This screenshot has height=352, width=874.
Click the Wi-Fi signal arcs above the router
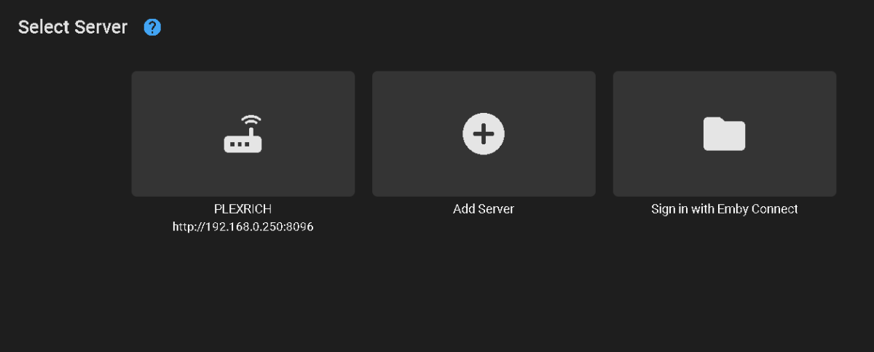tap(251, 121)
